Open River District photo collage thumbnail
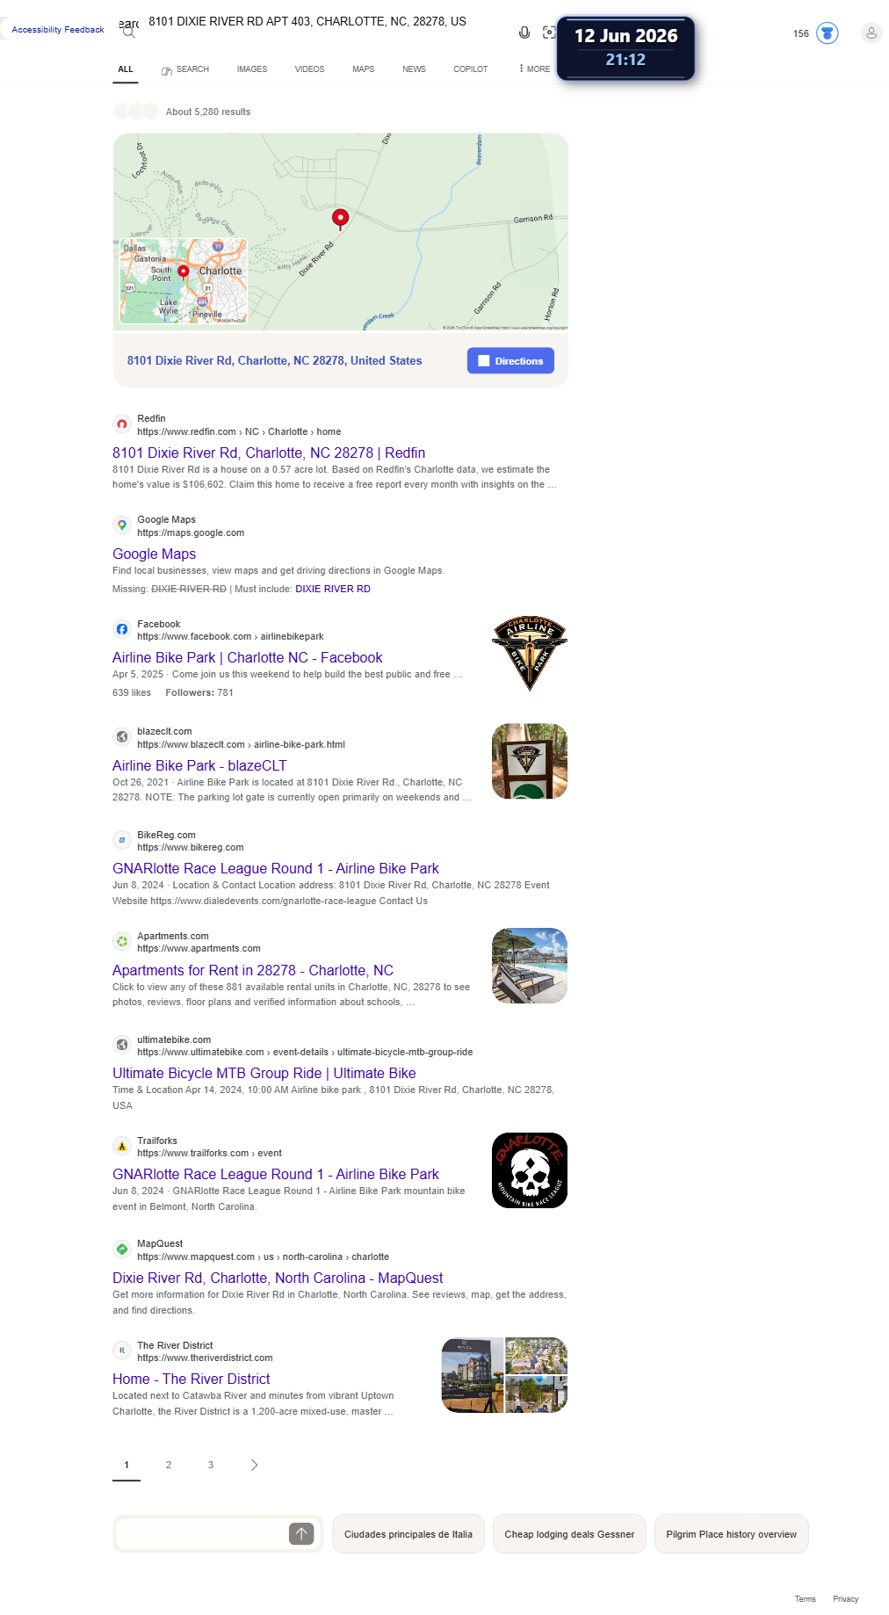This screenshot has width=889, height=1615. click(504, 1375)
